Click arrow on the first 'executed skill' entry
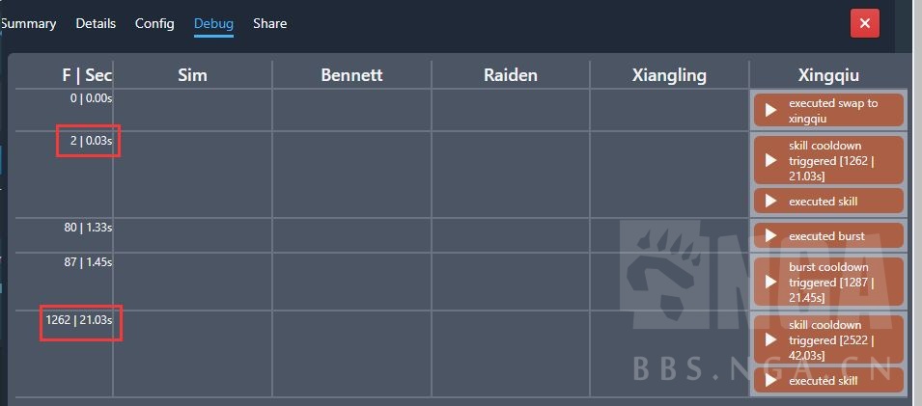The width and height of the screenshot is (922, 406). (770, 202)
